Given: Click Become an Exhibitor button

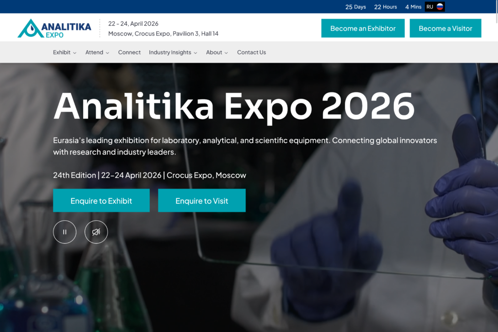Looking at the screenshot, I should tap(363, 28).
